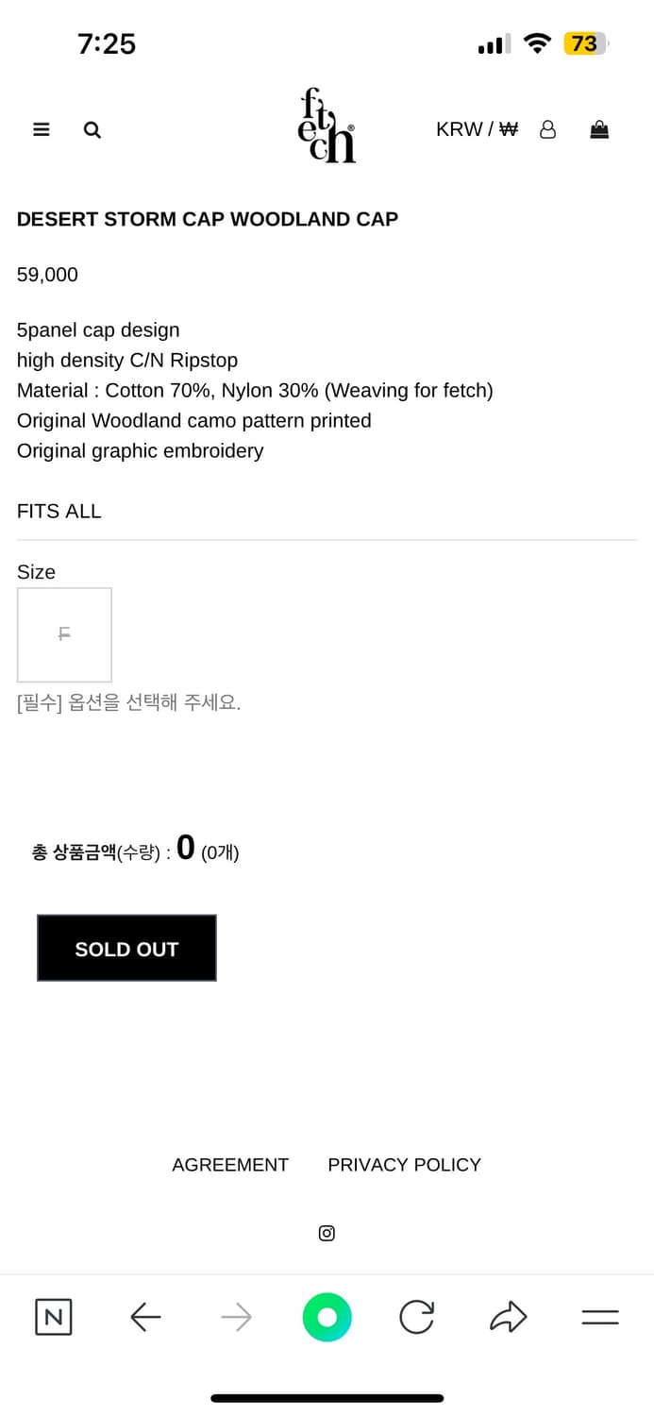Go forward with the right arrow
Viewport: 654px width, 1416px height.
click(236, 1317)
